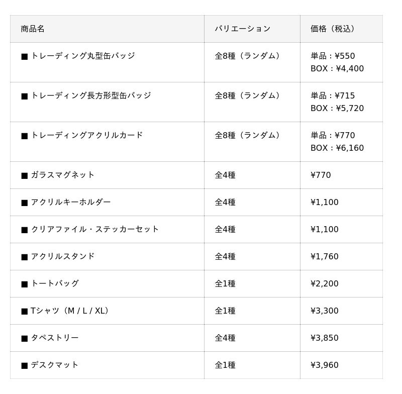Click the 価格（税込） column header
This screenshot has height=394, width=402.
click(x=335, y=29)
